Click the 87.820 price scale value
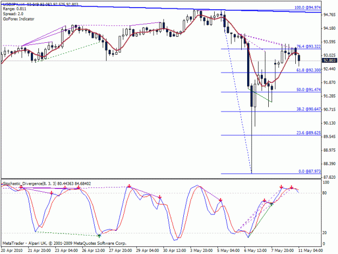338x254 pixels. coord(329,177)
